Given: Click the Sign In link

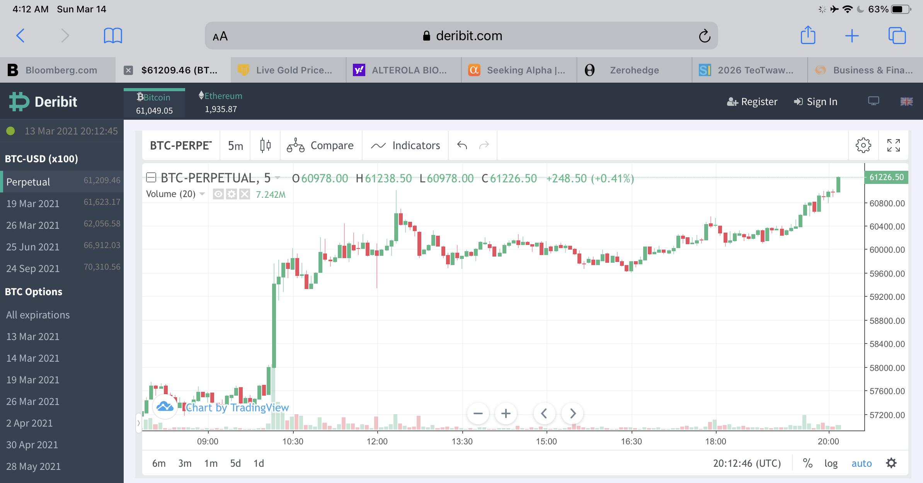Looking at the screenshot, I should (816, 102).
